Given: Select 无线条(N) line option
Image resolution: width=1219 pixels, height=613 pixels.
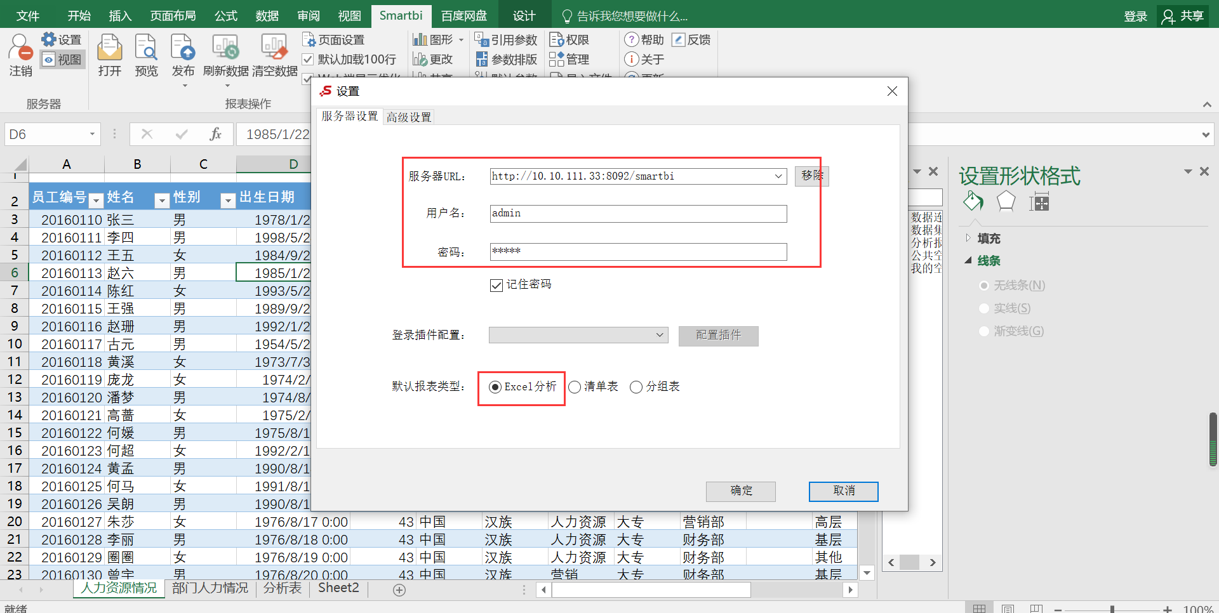Looking at the screenshot, I should pyautogui.click(x=984, y=286).
